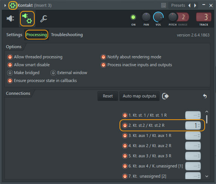The image size is (216, 184).
Task: Click mixer track field for Kt. aux 3 output
Action: pyautogui.click(x=193, y=156)
